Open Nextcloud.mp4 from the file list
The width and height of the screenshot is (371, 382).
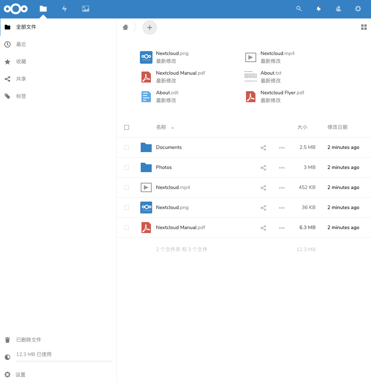173,187
